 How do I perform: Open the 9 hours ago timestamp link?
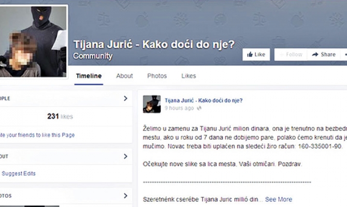(x=179, y=109)
